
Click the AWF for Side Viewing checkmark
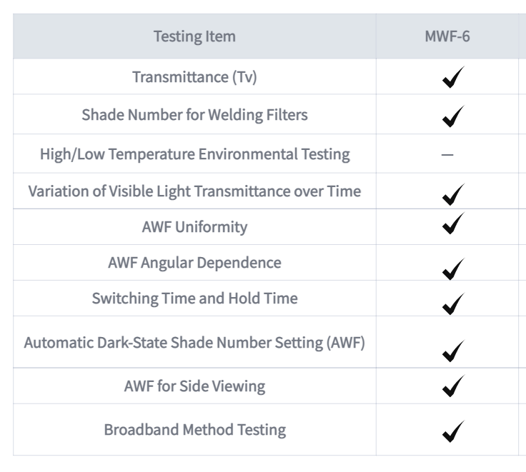pos(453,386)
